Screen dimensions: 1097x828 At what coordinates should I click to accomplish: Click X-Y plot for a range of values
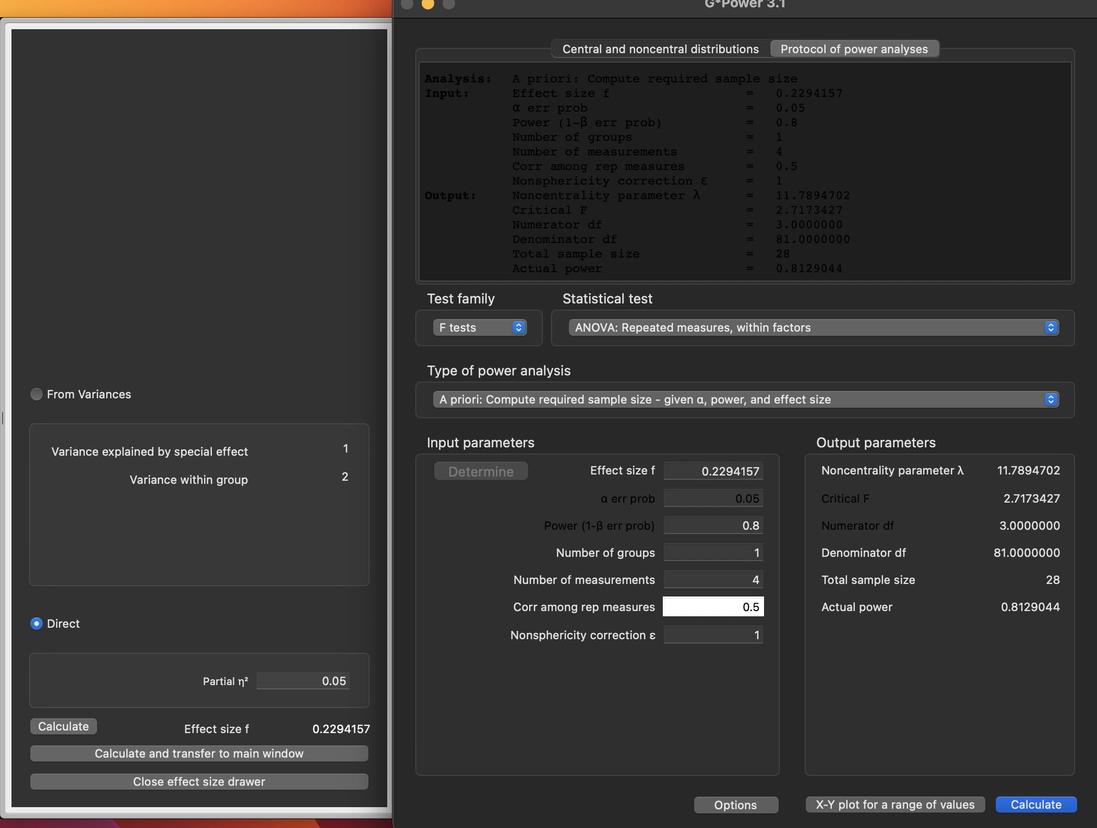click(895, 805)
